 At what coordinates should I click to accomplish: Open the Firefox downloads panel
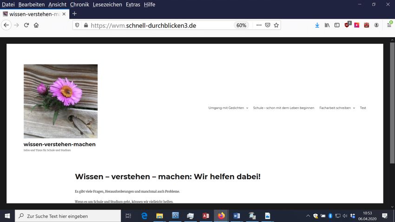click(317, 25)
